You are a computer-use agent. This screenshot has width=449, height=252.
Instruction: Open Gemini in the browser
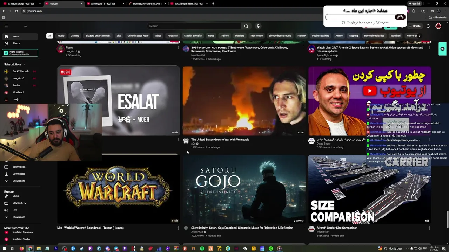click(x=414, y=3)
